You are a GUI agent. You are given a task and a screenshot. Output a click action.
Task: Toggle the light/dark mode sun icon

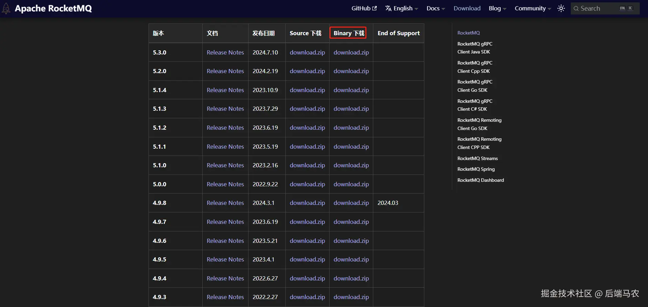561,8
